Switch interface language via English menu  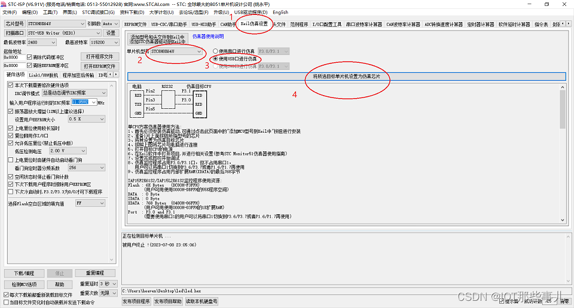pyautogui.click(x=280, y=12)
